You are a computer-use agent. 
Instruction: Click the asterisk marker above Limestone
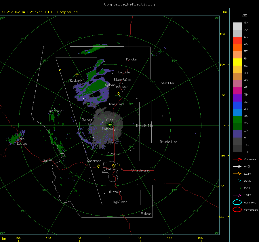[54, 108]
